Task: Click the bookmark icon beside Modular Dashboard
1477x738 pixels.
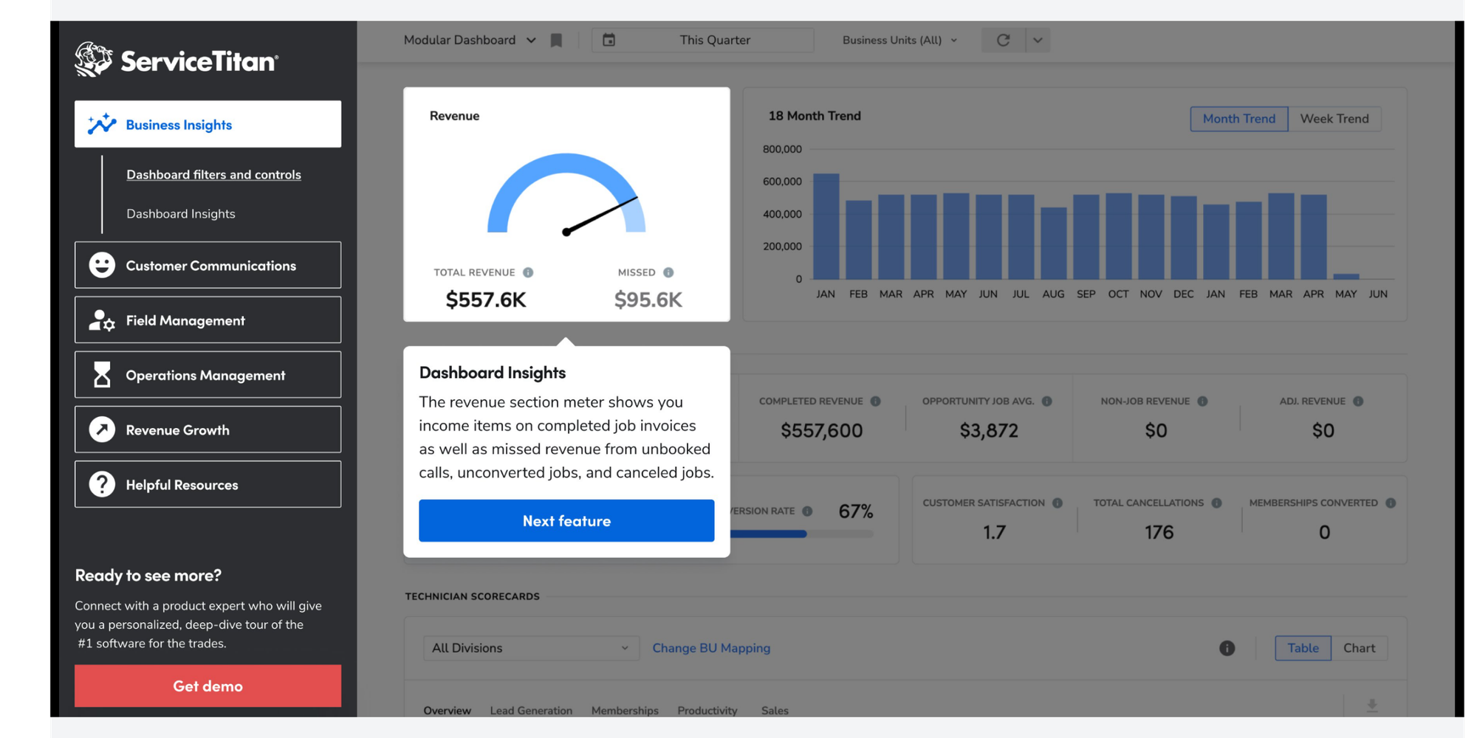Action: pos(556,41)
